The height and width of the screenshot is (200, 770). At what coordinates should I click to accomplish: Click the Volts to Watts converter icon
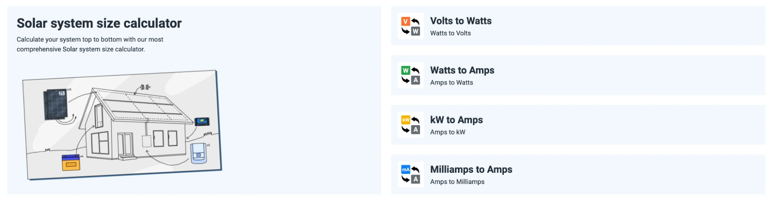[410, 26]
